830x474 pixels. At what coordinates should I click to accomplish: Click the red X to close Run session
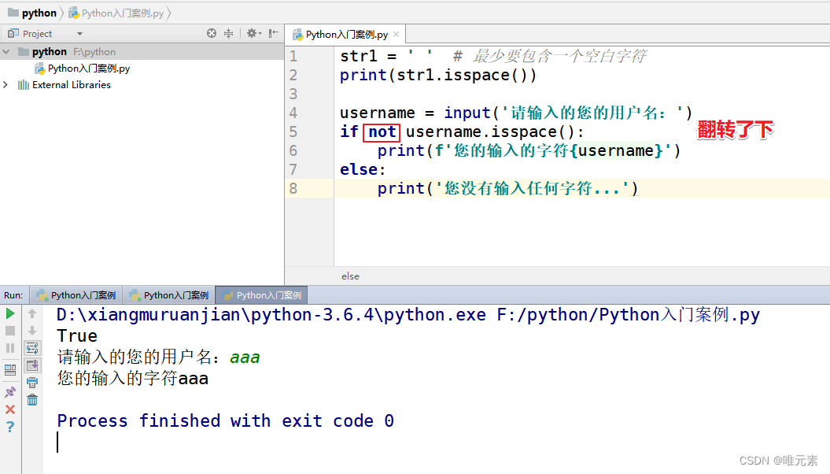click(9, 407)
